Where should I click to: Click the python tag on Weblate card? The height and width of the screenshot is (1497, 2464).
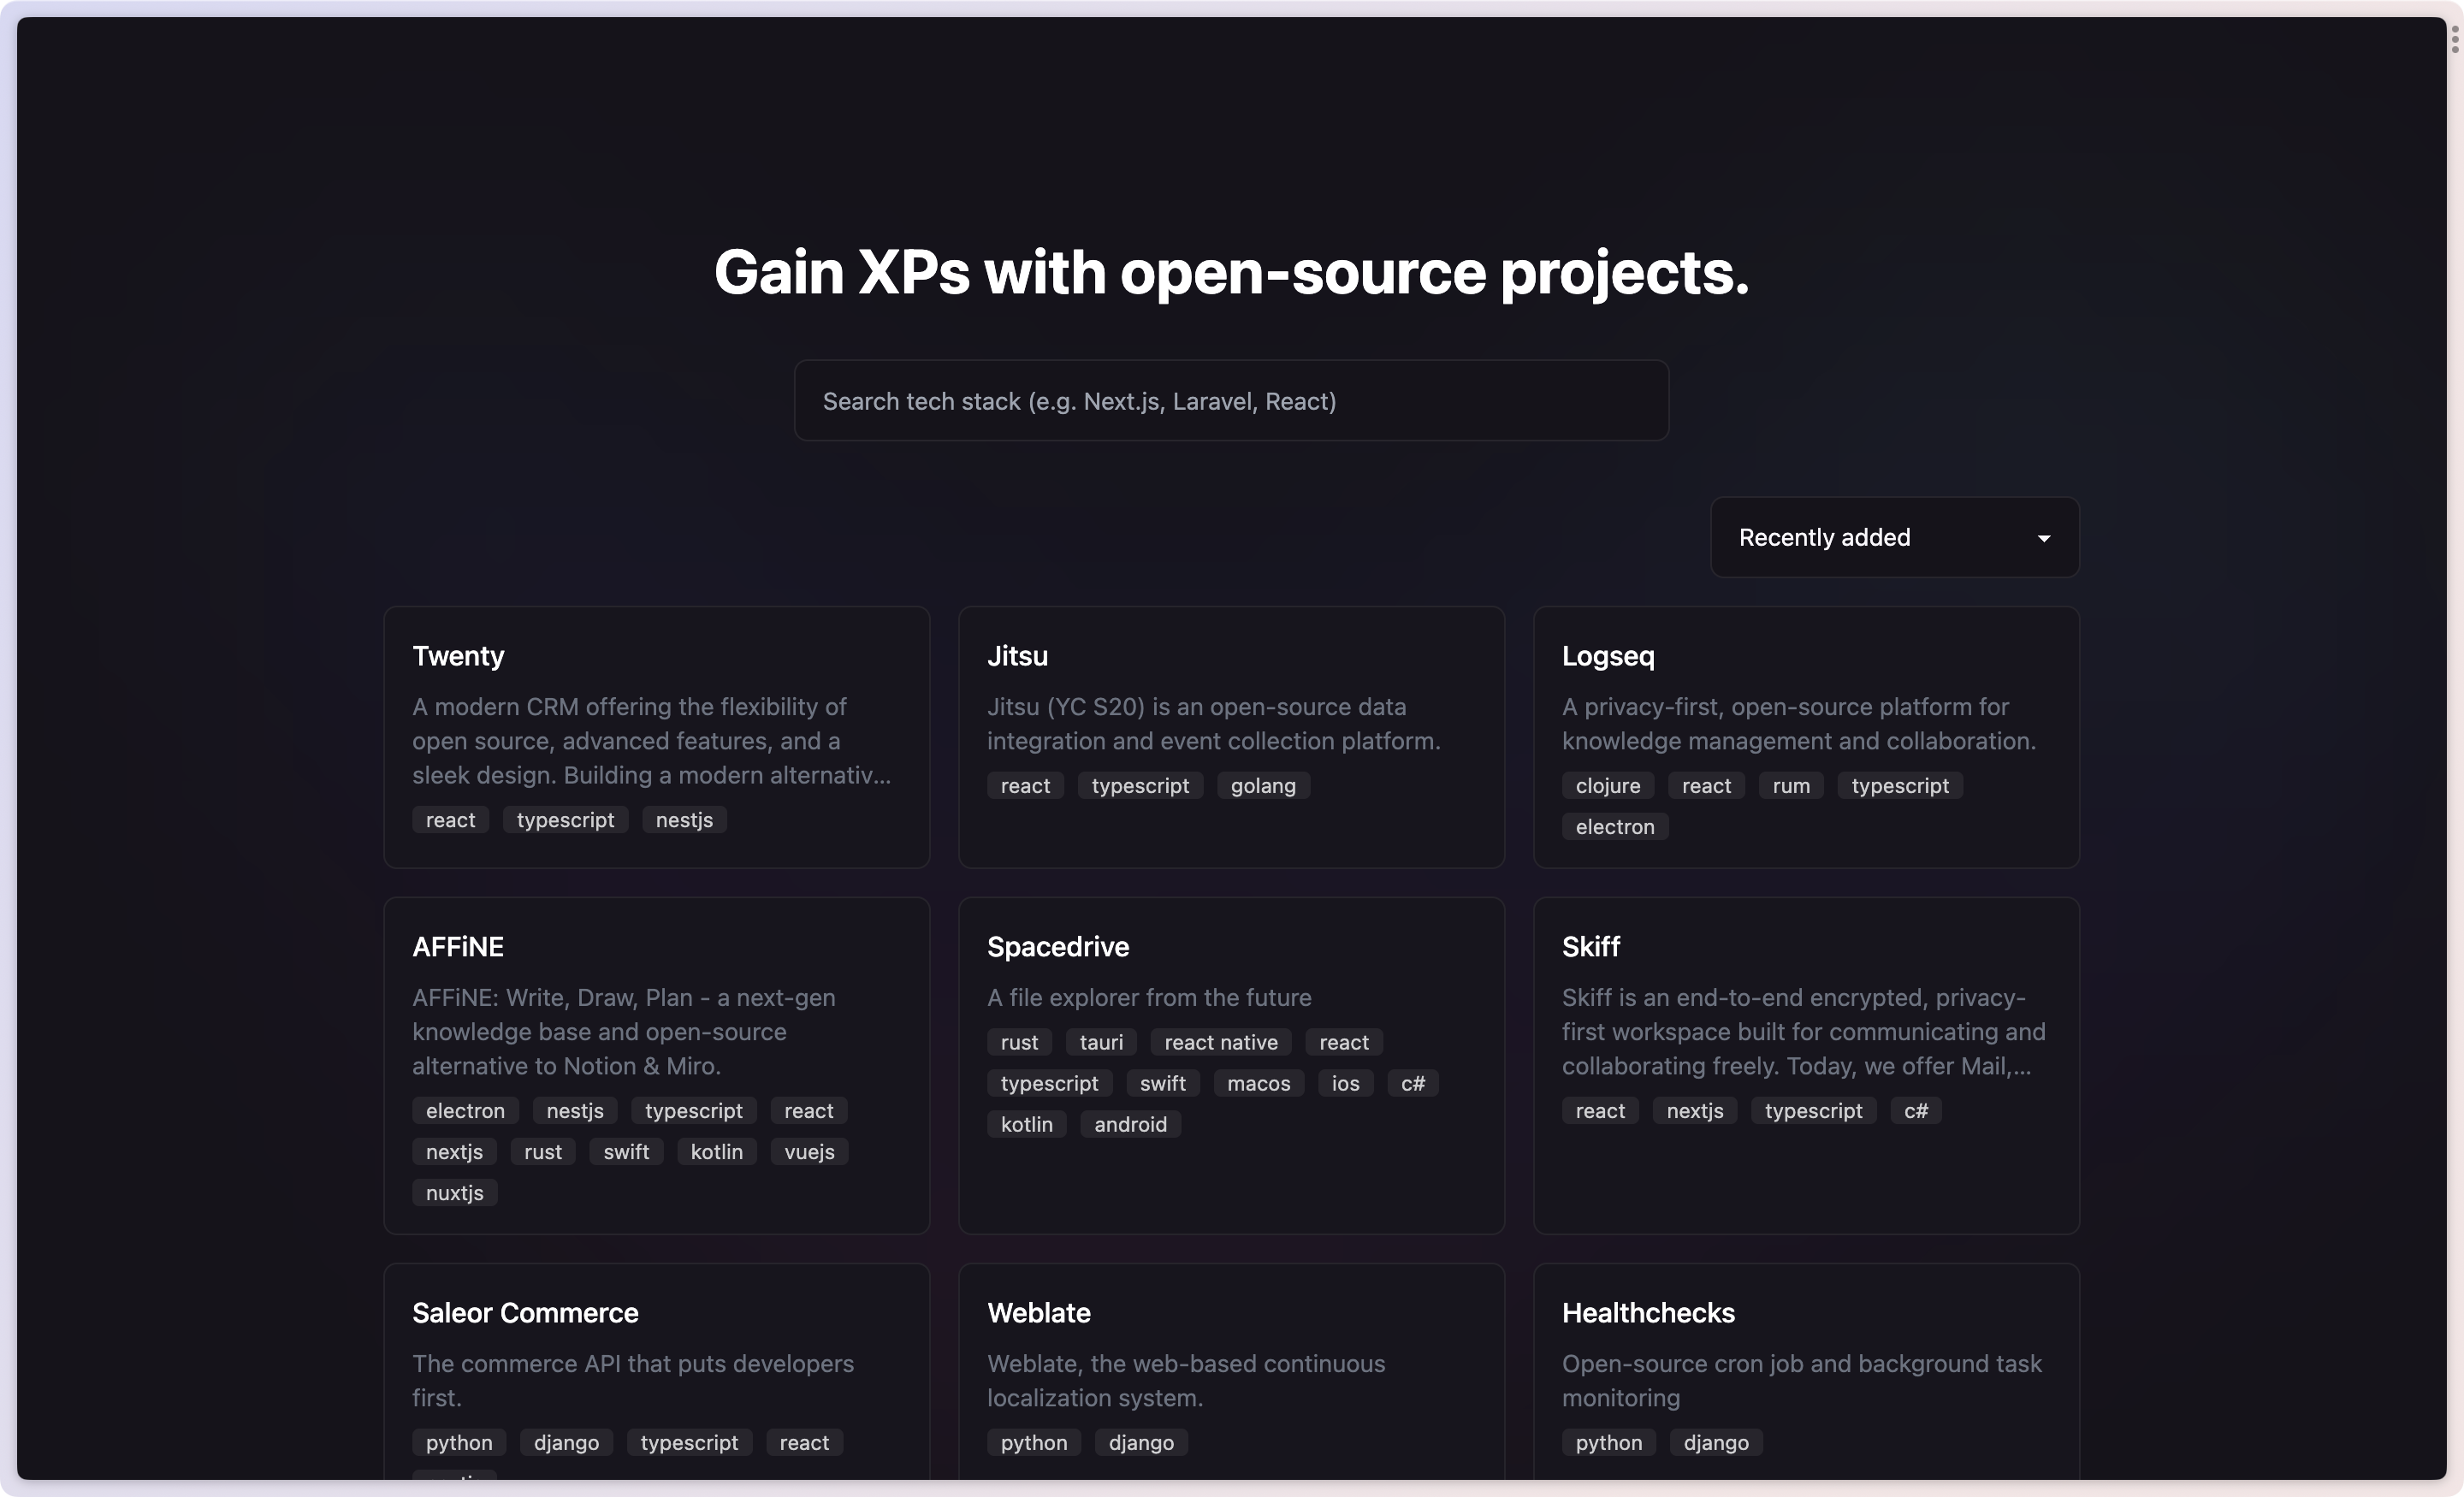point(1034,1442)
